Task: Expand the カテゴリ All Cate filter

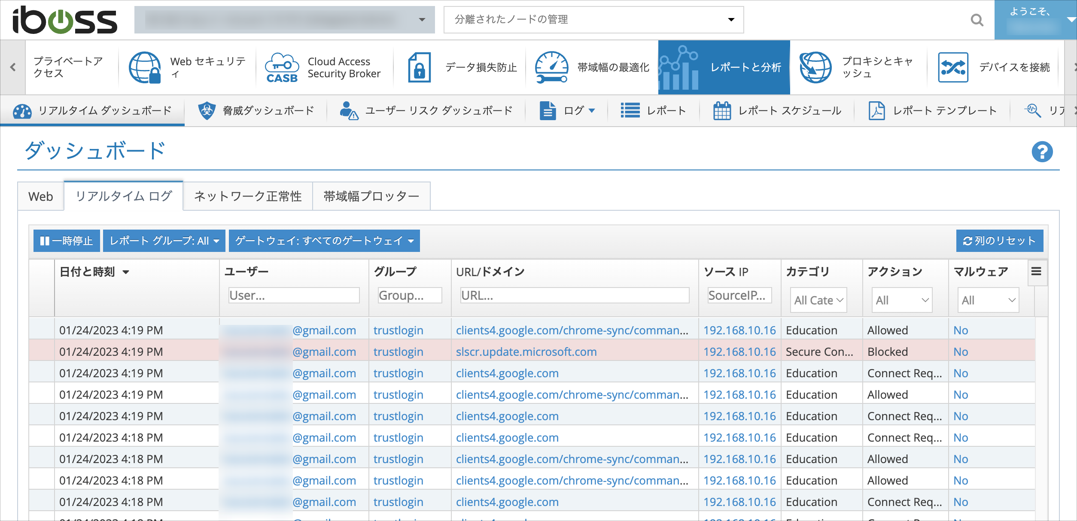Action: 818,300
